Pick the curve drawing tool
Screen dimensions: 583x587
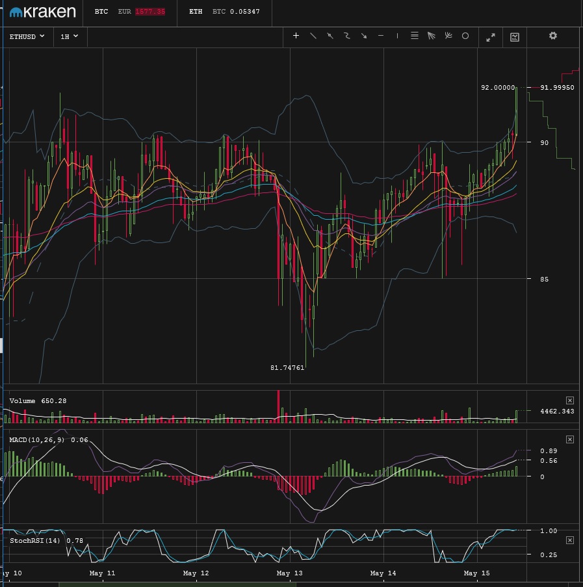coord(346,36)
